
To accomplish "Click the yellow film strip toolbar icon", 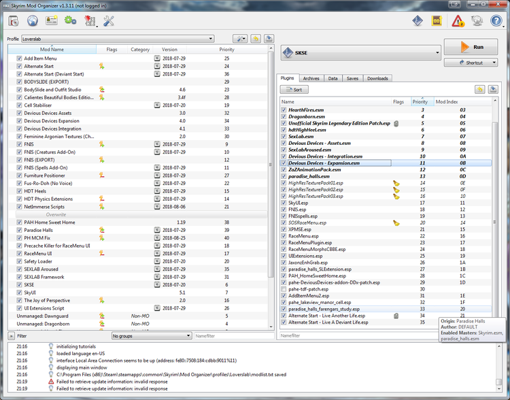I will point(437,21).
